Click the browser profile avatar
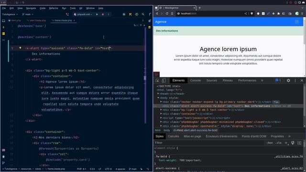 297,13
